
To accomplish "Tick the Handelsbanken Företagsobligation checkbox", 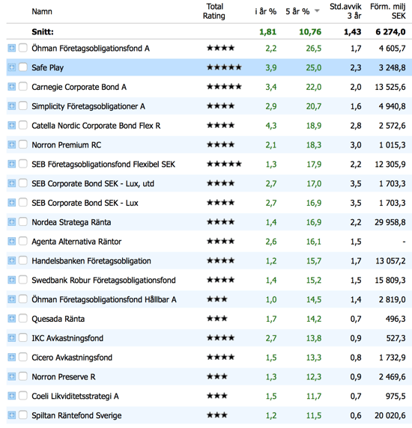I will (23, 260).
